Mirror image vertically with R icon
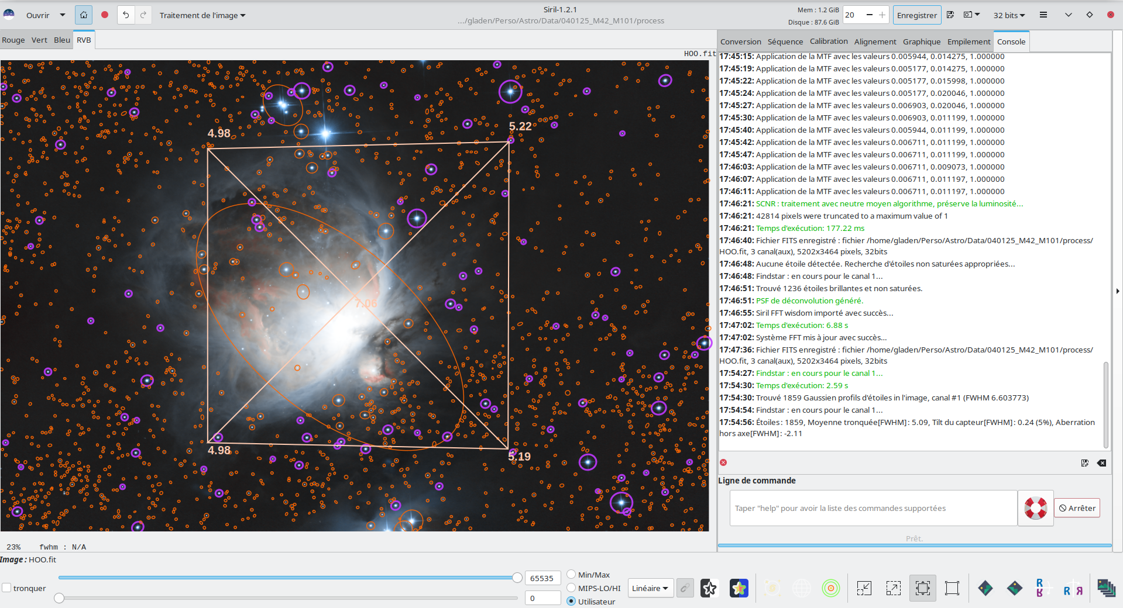This screenshot has height=608, width=1123. pos(1042,588)
